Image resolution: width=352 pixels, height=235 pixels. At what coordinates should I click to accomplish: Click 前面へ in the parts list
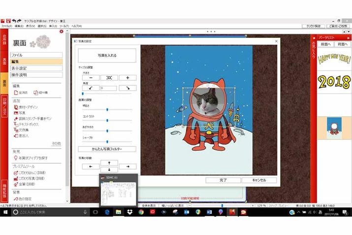pyautogui.click(x=326, y=44)
